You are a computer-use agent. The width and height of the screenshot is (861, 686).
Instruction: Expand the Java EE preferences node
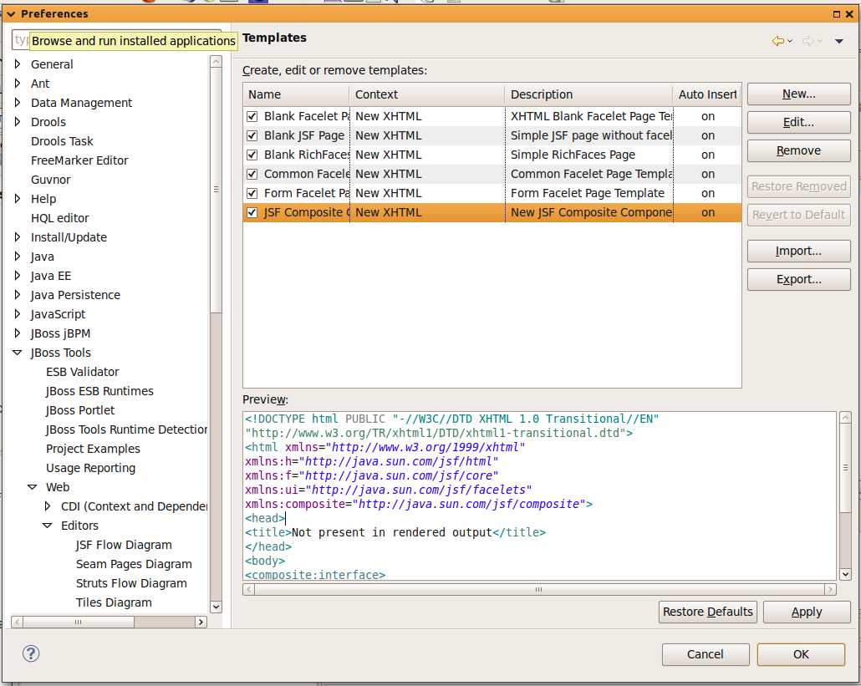tap(18, 276)
